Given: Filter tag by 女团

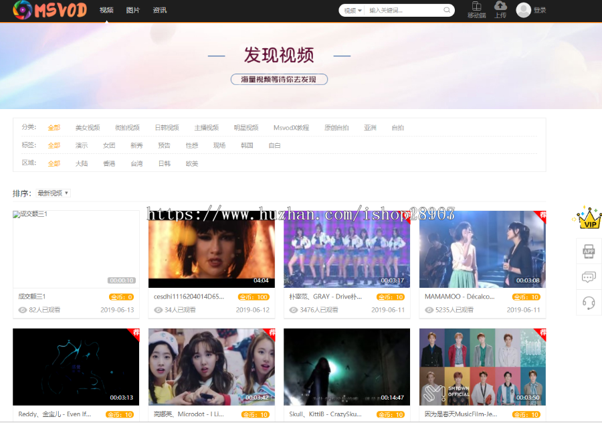Looking at the screenshot, I should point(109,145).
